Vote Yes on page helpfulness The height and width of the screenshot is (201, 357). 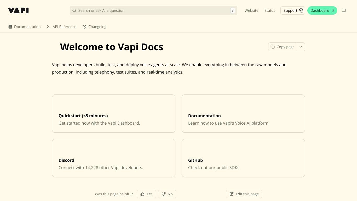pyautogui.click(x=146, y=194)
